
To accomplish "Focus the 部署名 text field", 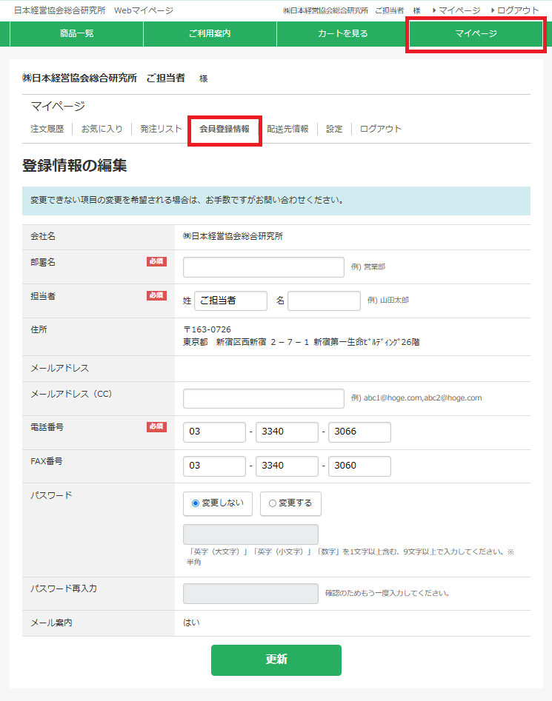I will (263, 267).
